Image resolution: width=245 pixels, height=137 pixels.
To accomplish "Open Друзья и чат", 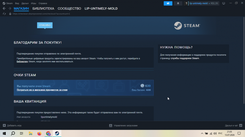I will pyautogui.click(x=234, y=126).
